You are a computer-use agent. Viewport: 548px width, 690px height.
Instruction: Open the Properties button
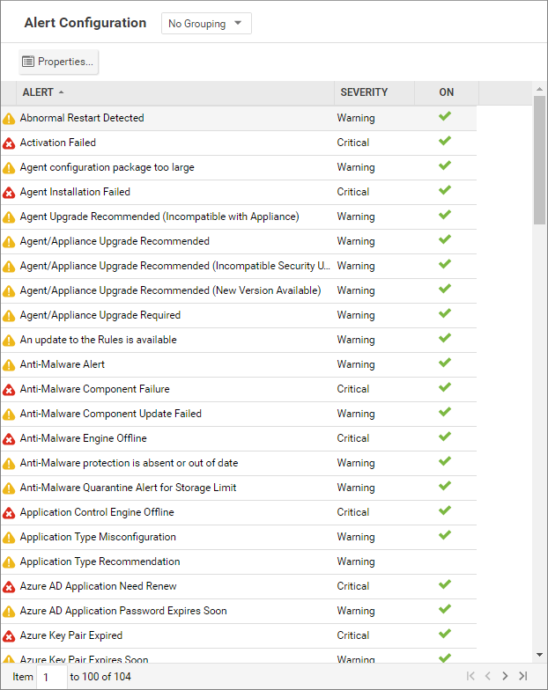(x=58, y=62)
